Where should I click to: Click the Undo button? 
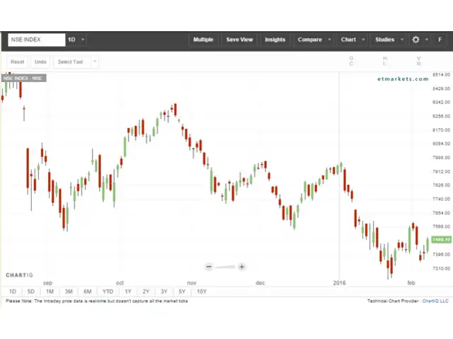[x=40, y=62]
